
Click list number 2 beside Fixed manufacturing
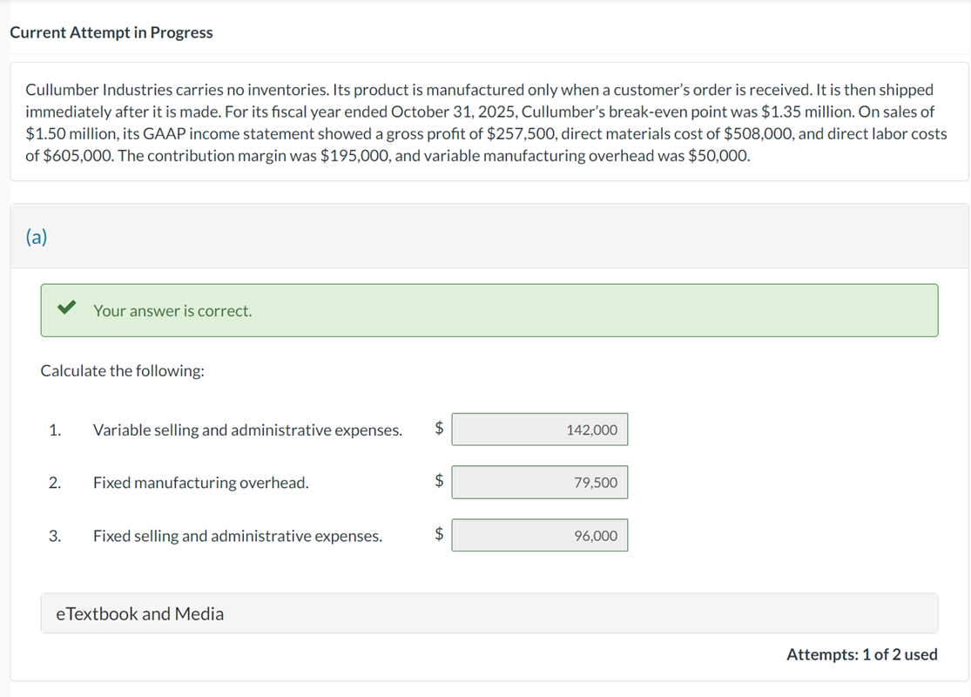55,483
